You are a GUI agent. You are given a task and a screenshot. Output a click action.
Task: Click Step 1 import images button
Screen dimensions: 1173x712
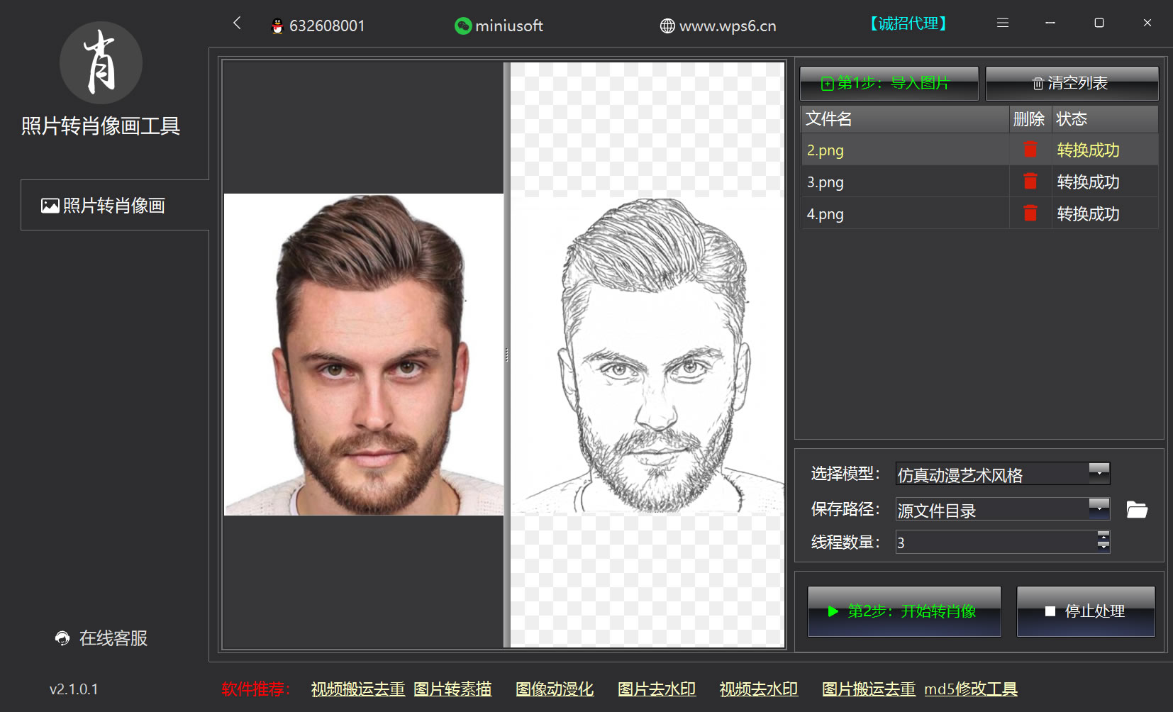pos(889,84)
